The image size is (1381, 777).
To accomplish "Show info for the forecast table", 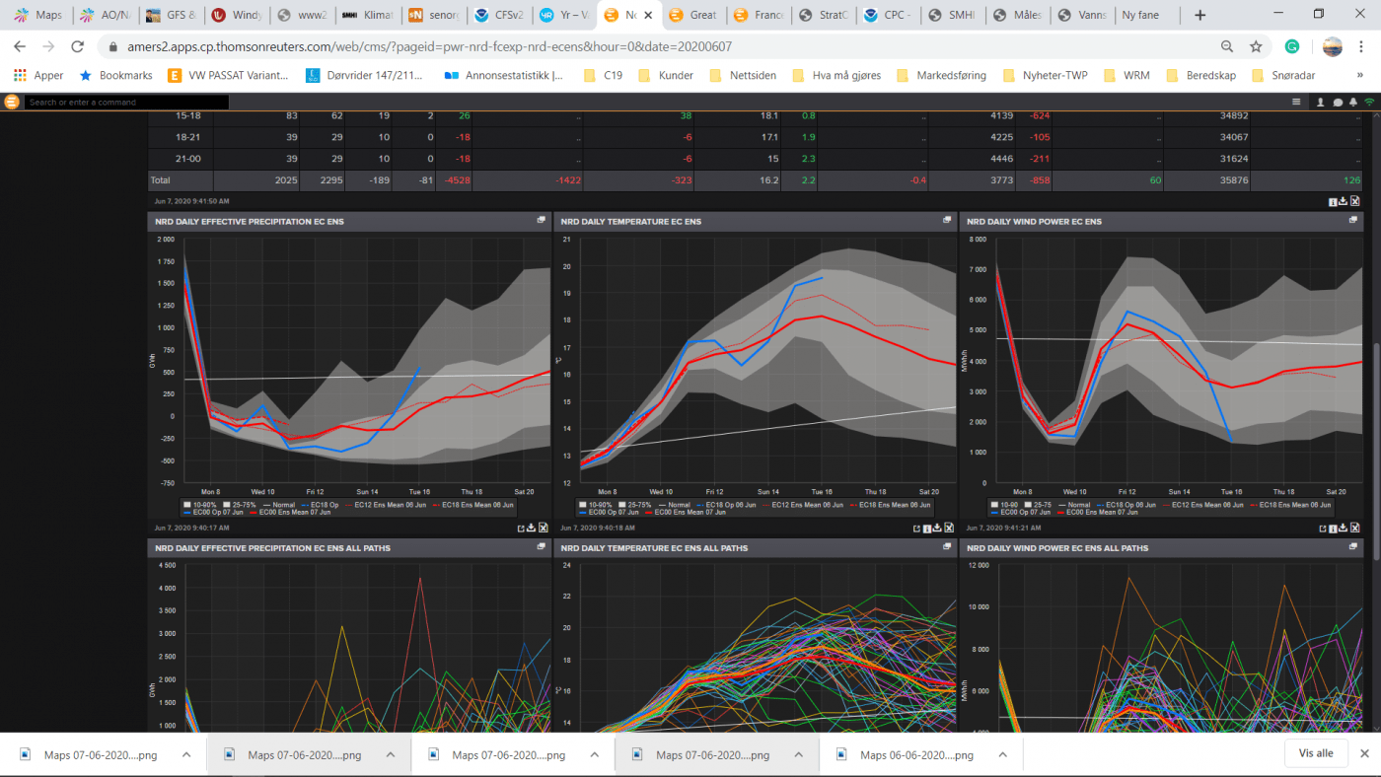I will coord(1333,201).
